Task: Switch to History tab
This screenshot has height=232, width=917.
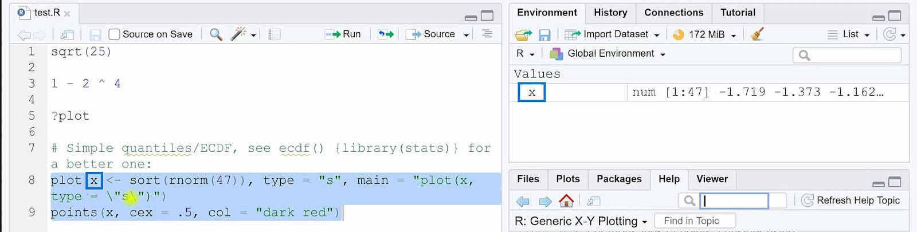Action: click(x=610, y=13)
